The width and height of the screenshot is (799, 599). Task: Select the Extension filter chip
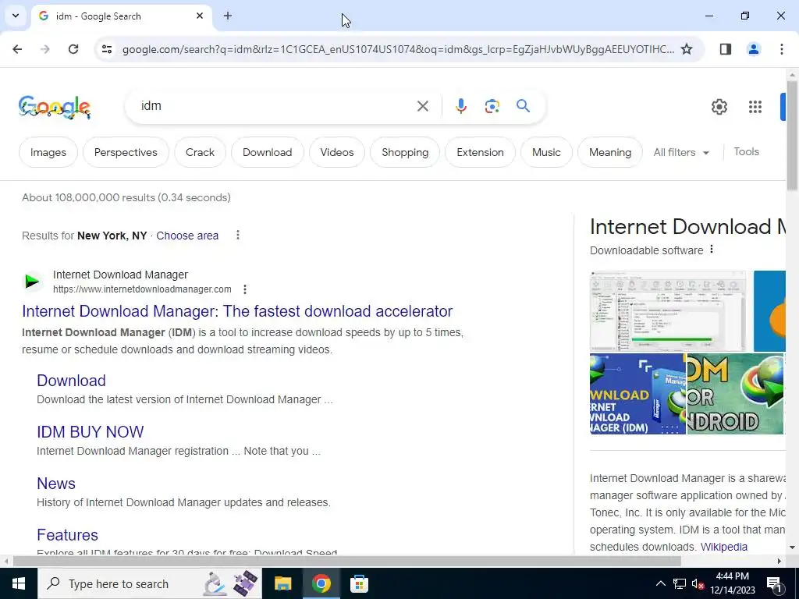pyautogui.click(x=480, y=152)
